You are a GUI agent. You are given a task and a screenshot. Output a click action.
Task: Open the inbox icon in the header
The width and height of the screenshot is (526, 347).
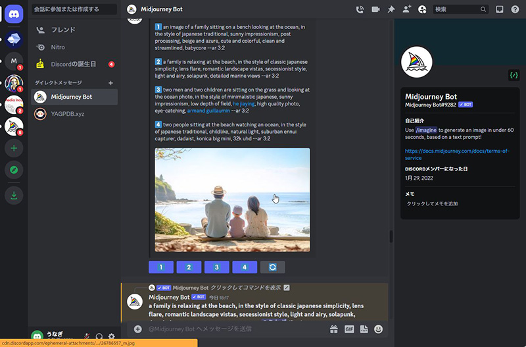tap(500, 9)
